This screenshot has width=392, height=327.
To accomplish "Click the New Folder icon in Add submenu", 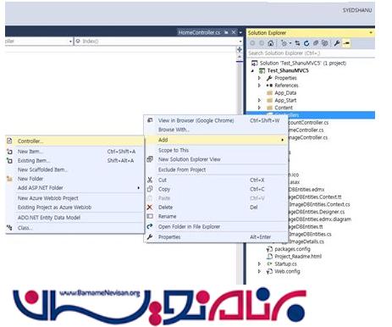I will [9, 179].
